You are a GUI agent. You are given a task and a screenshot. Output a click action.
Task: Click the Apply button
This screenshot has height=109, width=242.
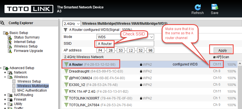pos(223,50)
